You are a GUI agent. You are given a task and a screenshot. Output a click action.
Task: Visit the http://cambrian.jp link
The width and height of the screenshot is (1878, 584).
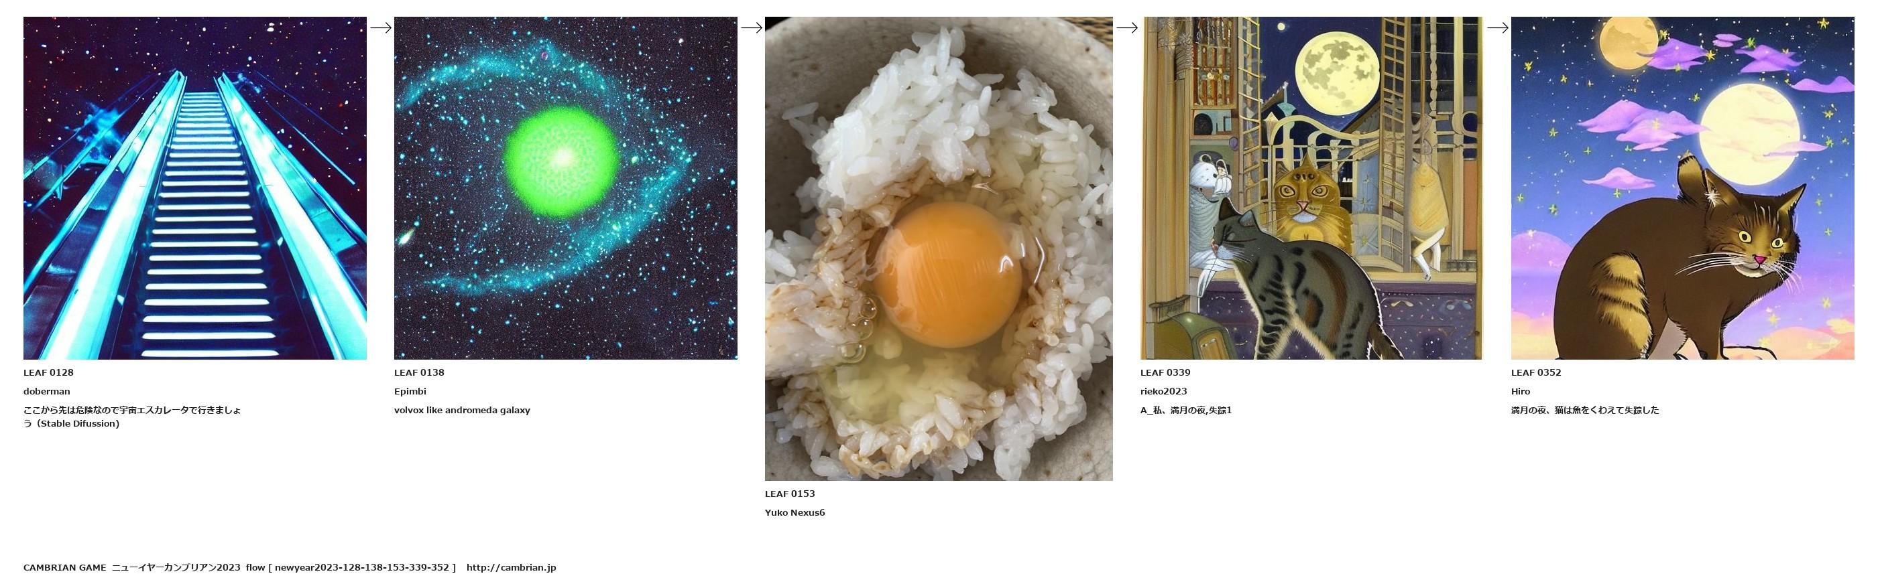tap(511, 567)
